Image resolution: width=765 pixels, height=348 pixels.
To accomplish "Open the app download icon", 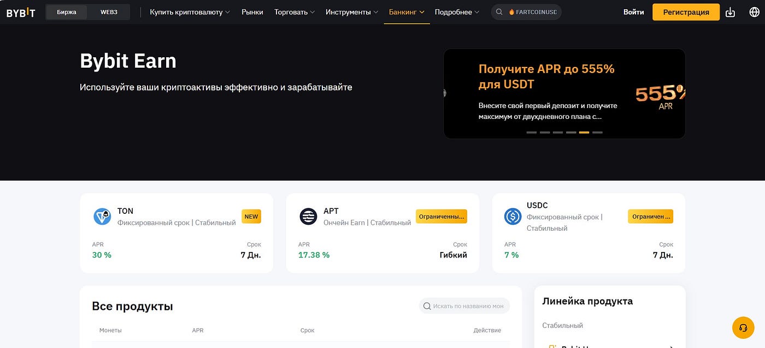I will point(730,12).
